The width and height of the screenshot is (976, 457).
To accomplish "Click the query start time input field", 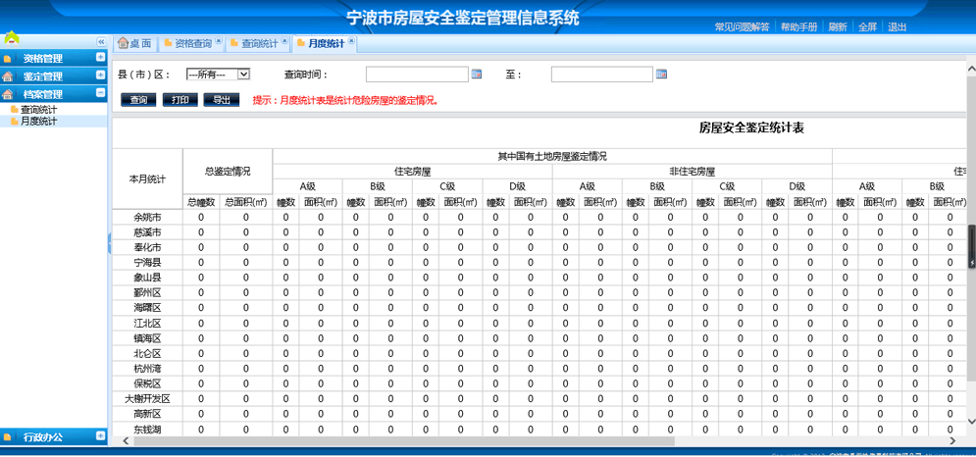I will coord(417,75).
